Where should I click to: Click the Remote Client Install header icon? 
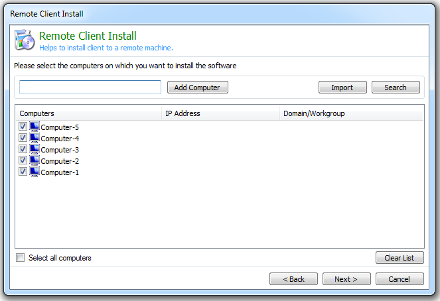25,40
